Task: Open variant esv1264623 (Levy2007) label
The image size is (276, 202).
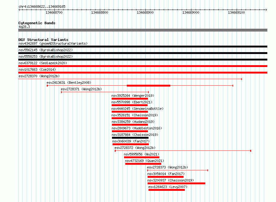Action: [x=168, y=187]
